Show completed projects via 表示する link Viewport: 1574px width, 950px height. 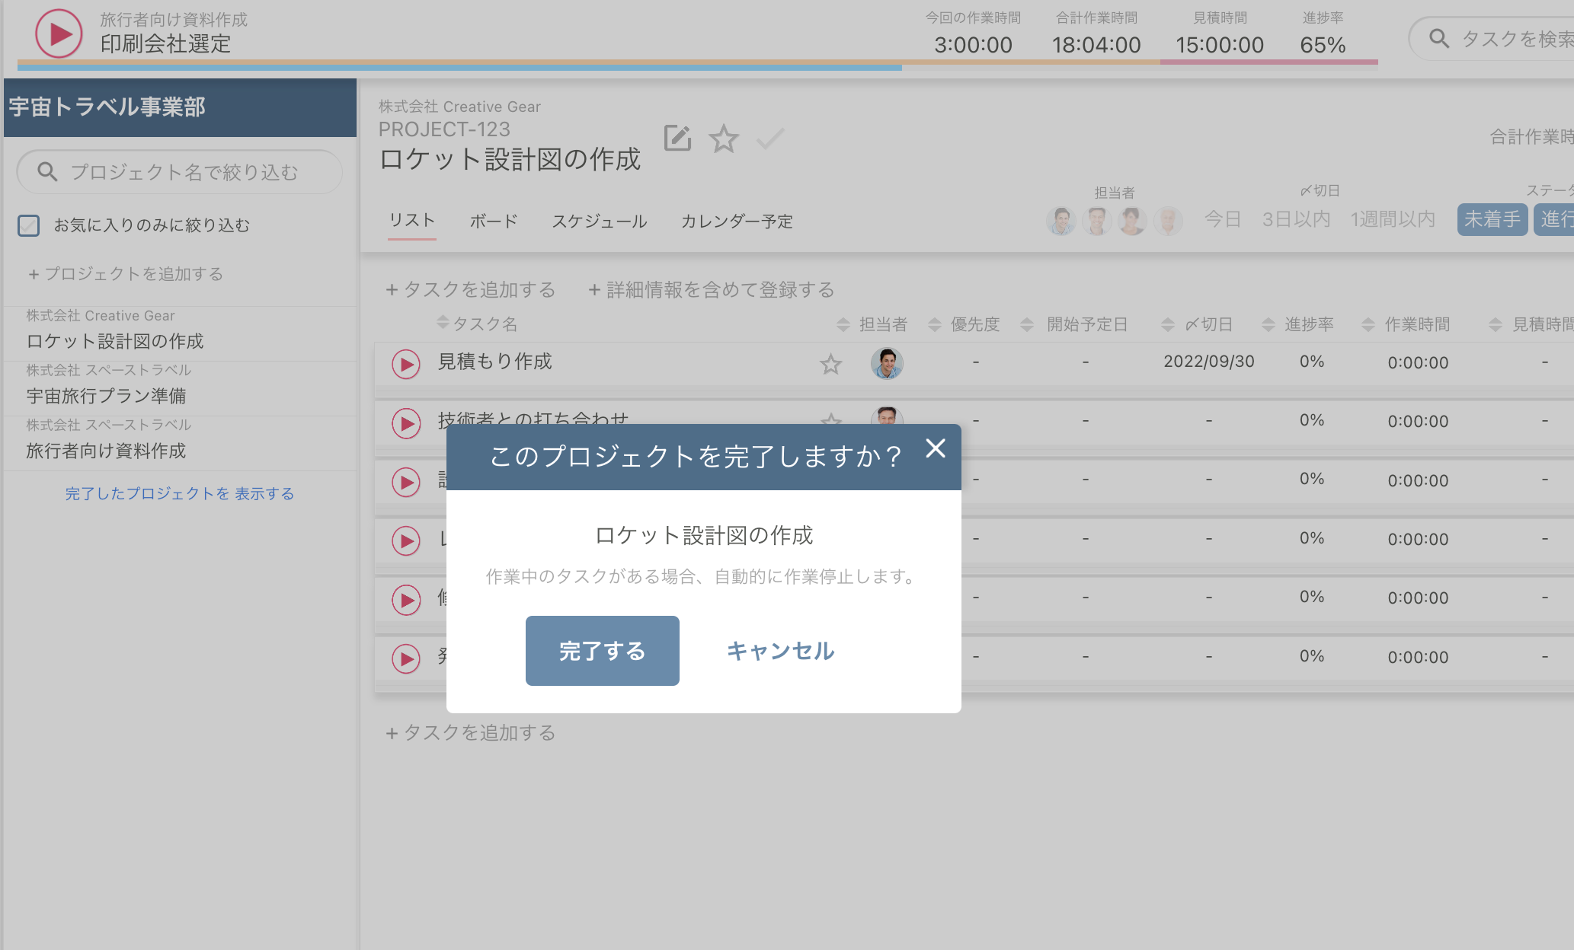264,493
